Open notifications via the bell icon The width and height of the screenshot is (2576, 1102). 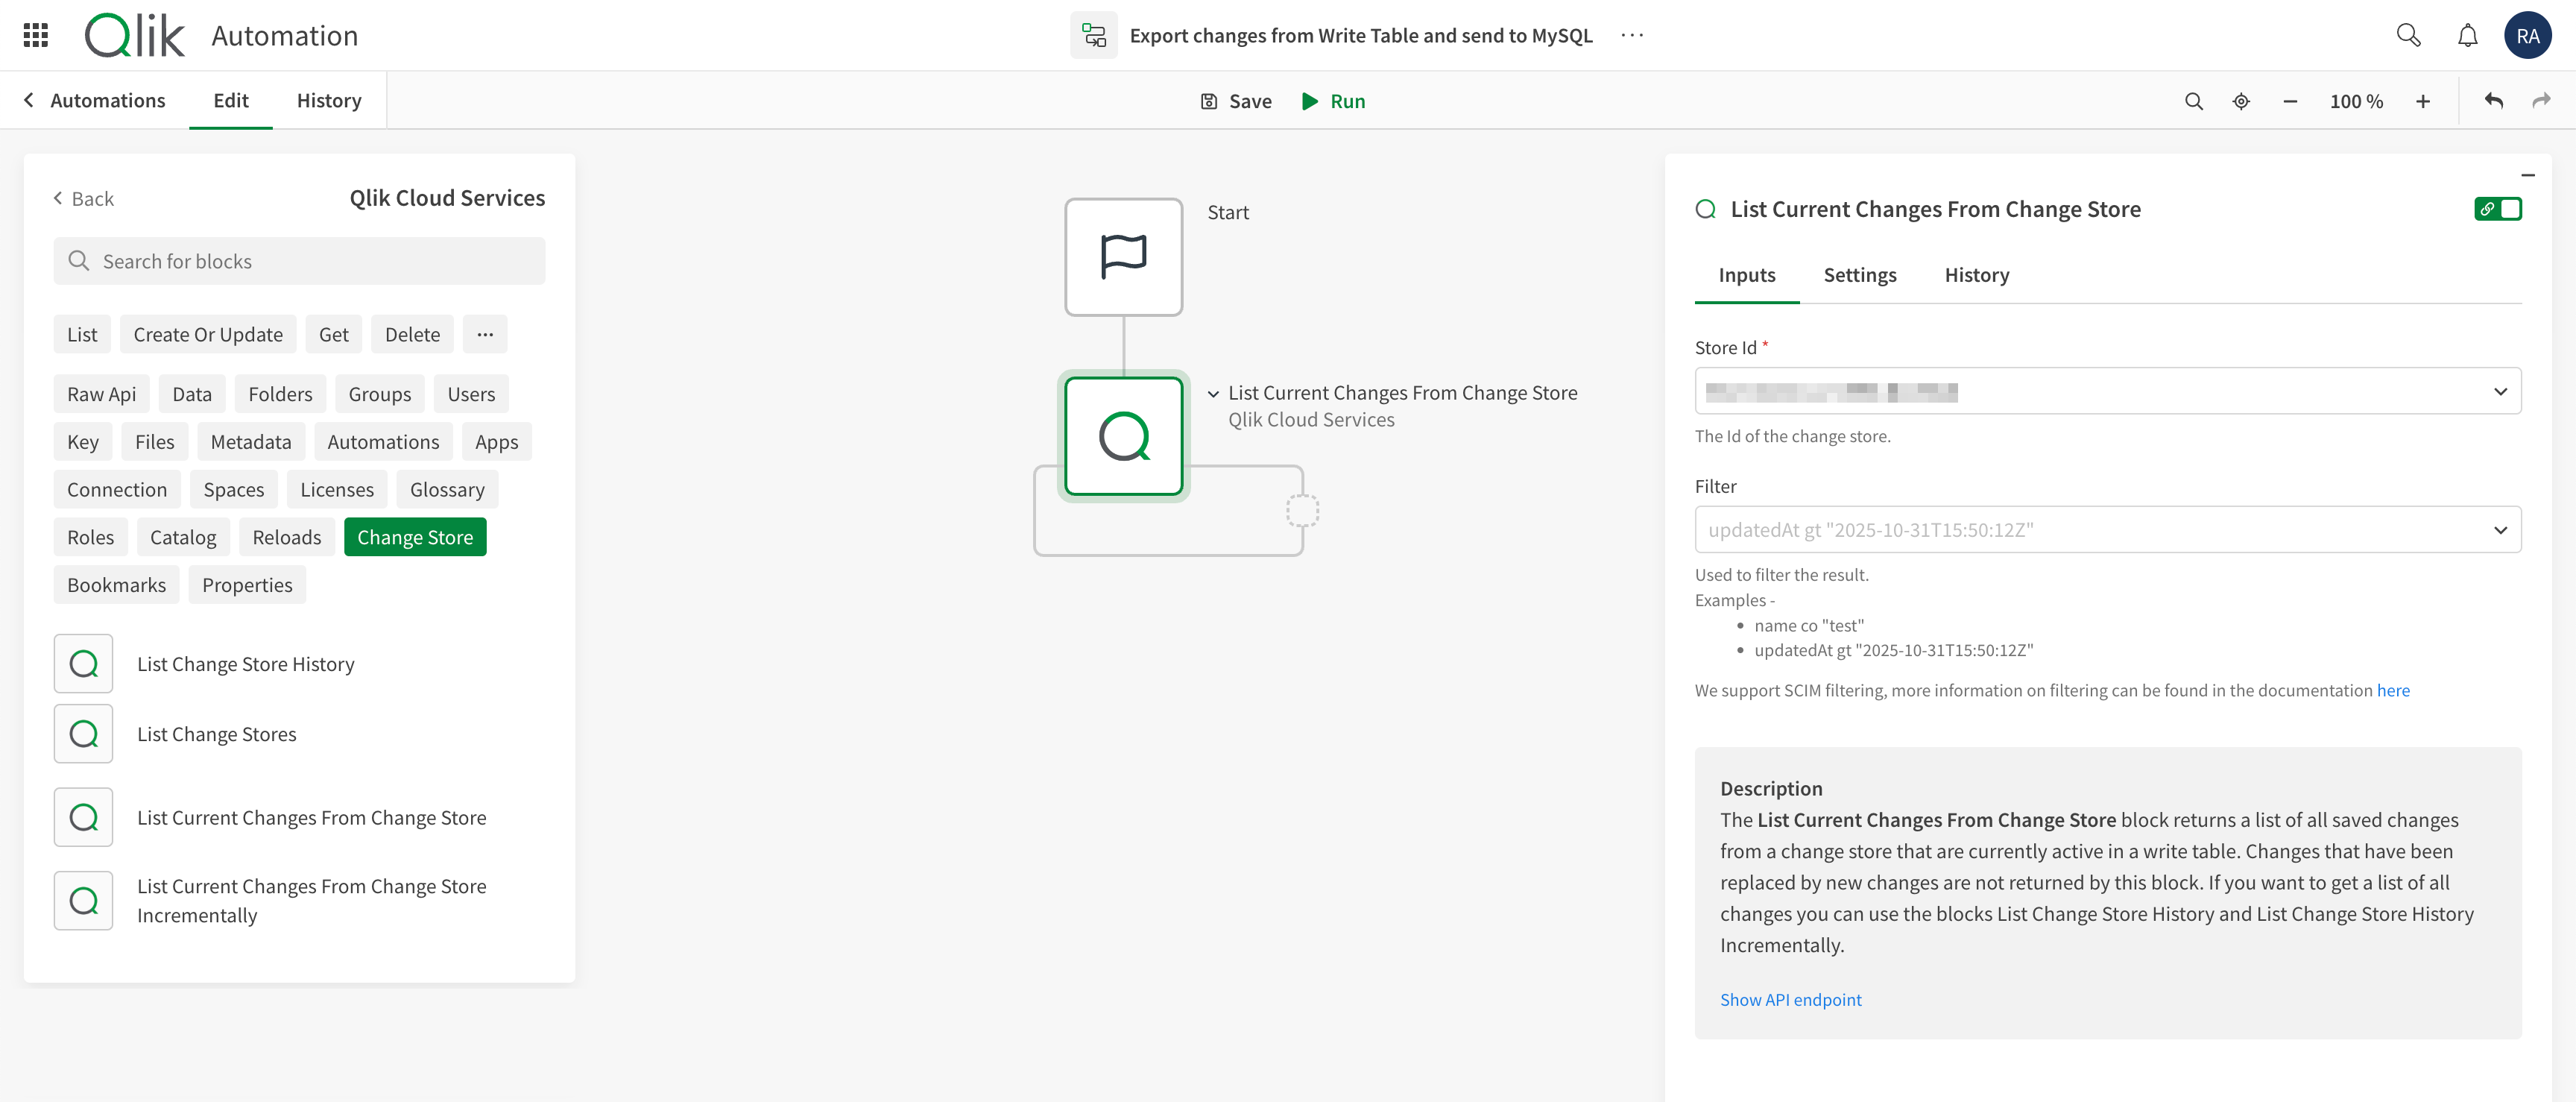pos(2467,35)
